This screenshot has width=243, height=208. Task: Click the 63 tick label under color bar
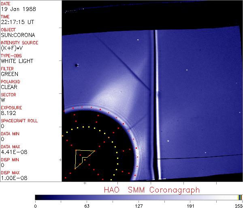(87, 205)
